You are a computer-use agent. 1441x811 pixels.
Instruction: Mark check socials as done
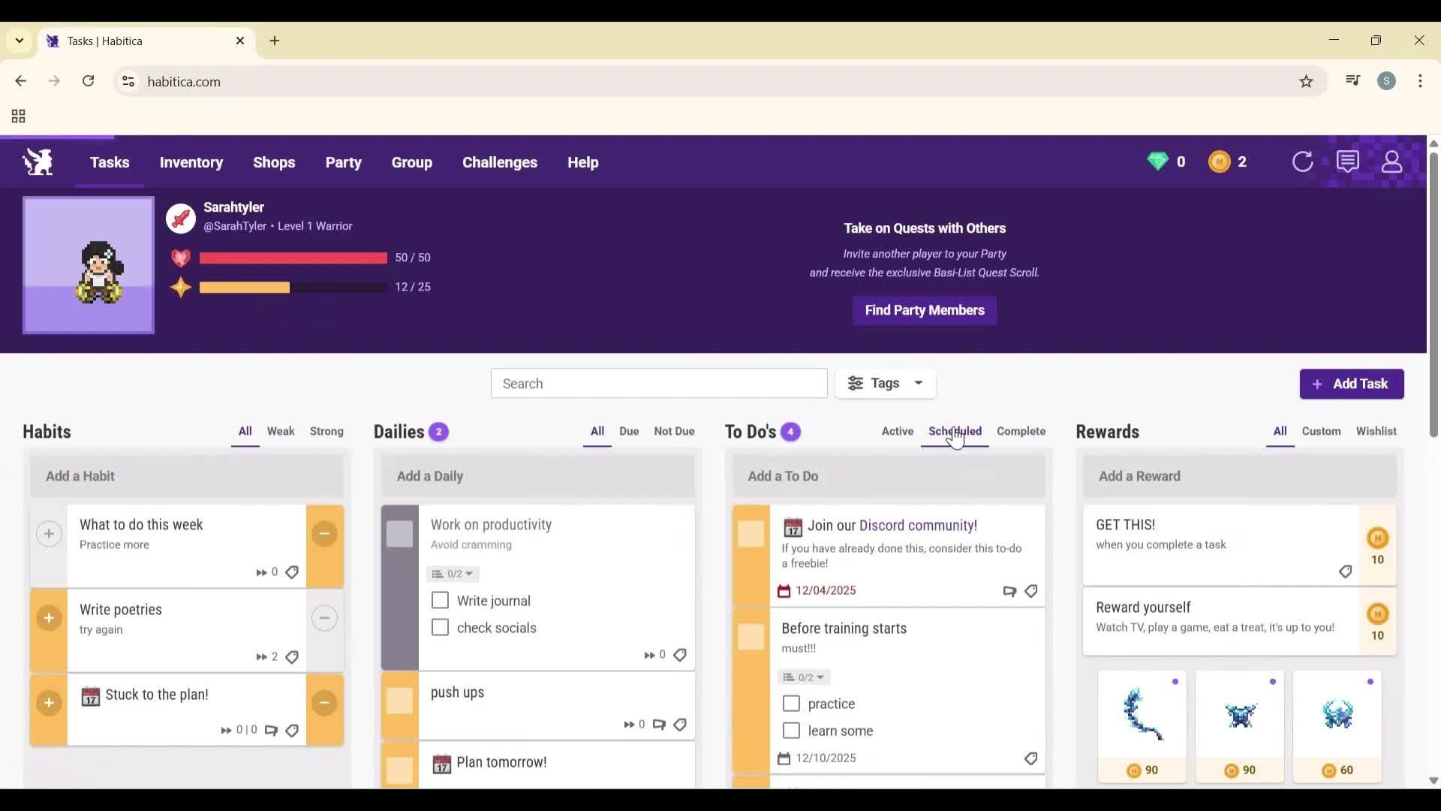coord(440,628)
